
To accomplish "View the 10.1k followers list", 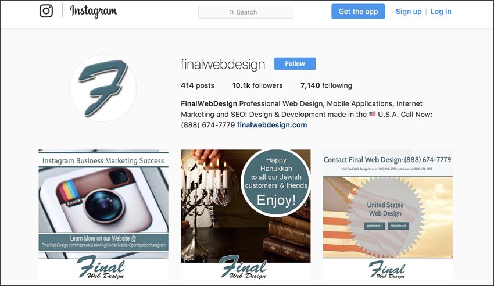I will tap(257, 85).
